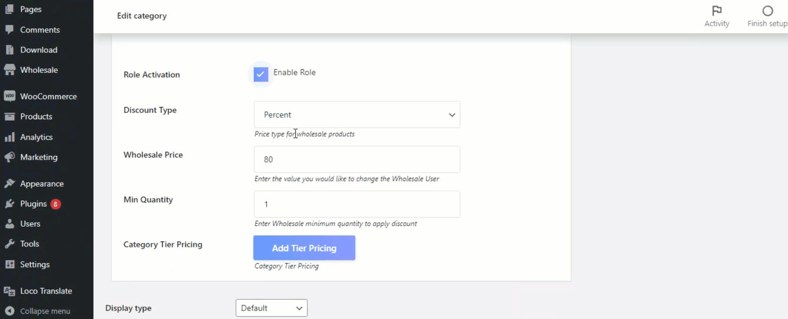The image size is (788, 319).
Task: Click the 'Wholesale Price' label
Action: [x=153, y=155]
